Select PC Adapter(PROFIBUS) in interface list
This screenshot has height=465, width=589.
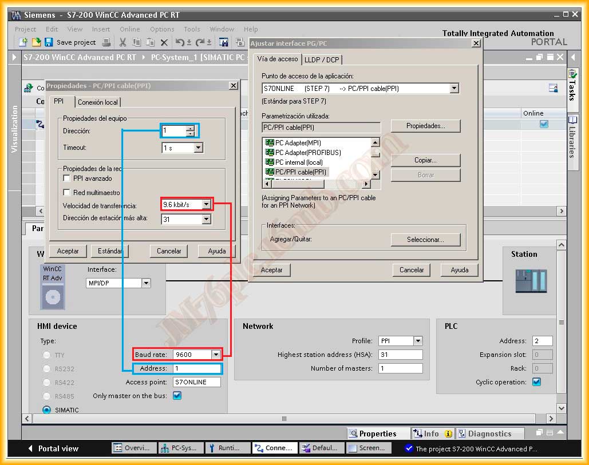(x=307, y=153)
